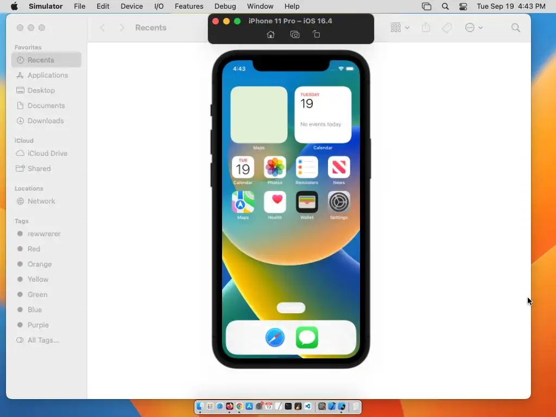Open the Apple menu
This screenshot has height=417, width=556.
[14, 7]
